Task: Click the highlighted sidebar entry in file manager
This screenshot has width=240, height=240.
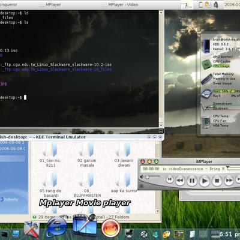Action: click(13, 158)
